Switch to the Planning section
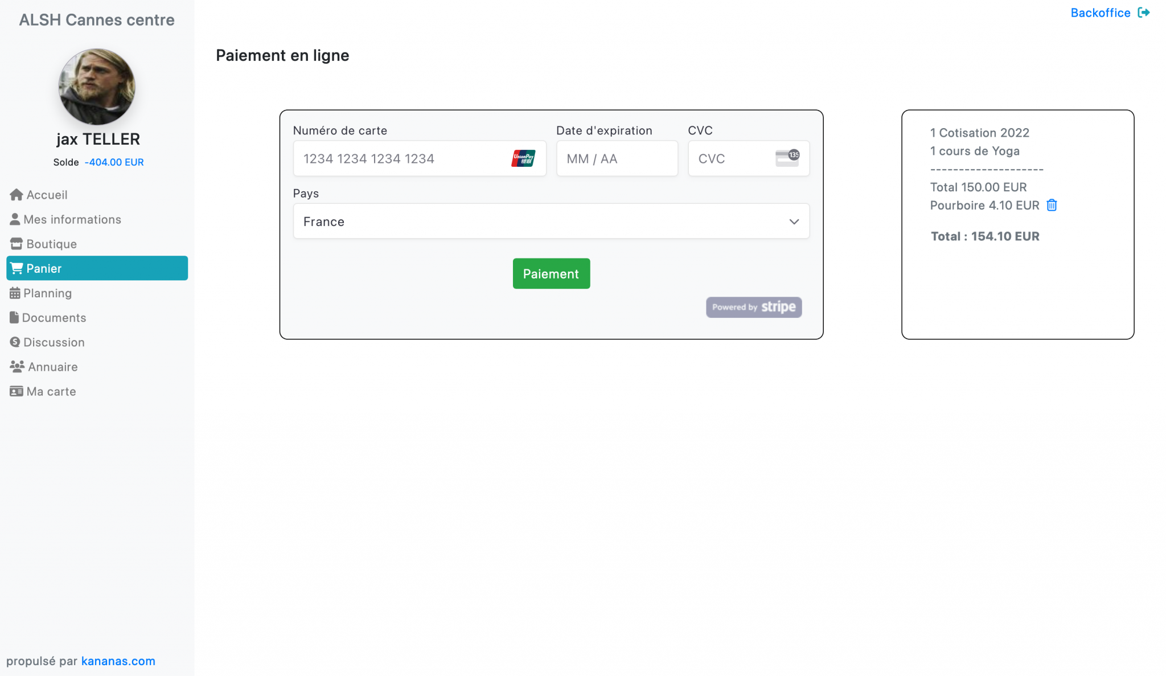The image size is (1166, 676). (x=47, y=292)
